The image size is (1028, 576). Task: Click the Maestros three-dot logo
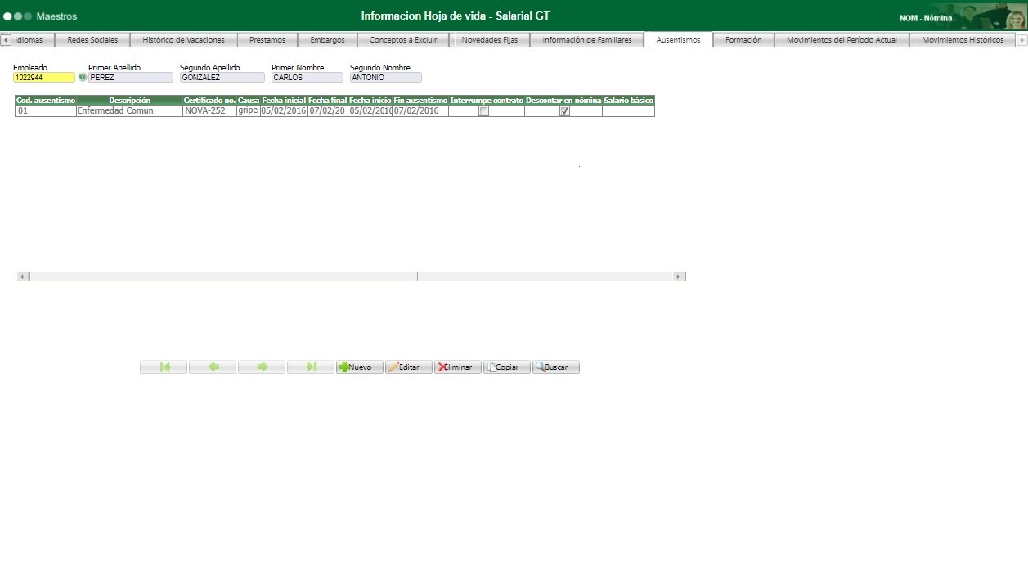[18, 16]
